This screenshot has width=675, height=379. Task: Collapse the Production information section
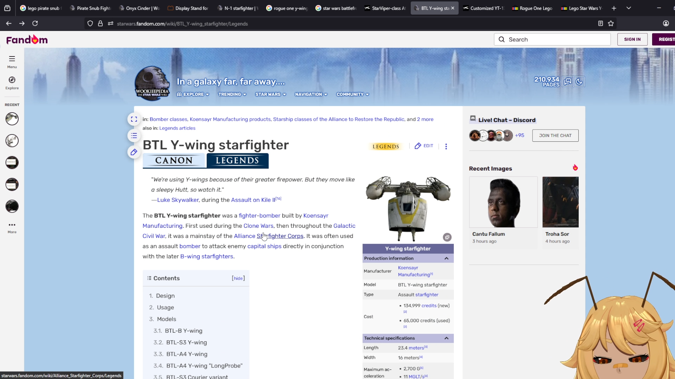(x=446, y=259)
